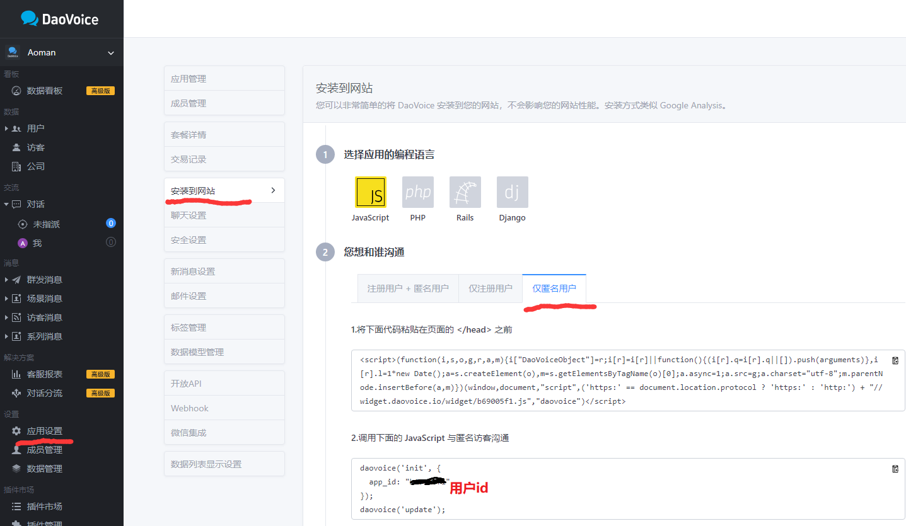Choose PHP language icon
Screen dimensions: 906x526
pyautogui.click(x=418, y=192)
